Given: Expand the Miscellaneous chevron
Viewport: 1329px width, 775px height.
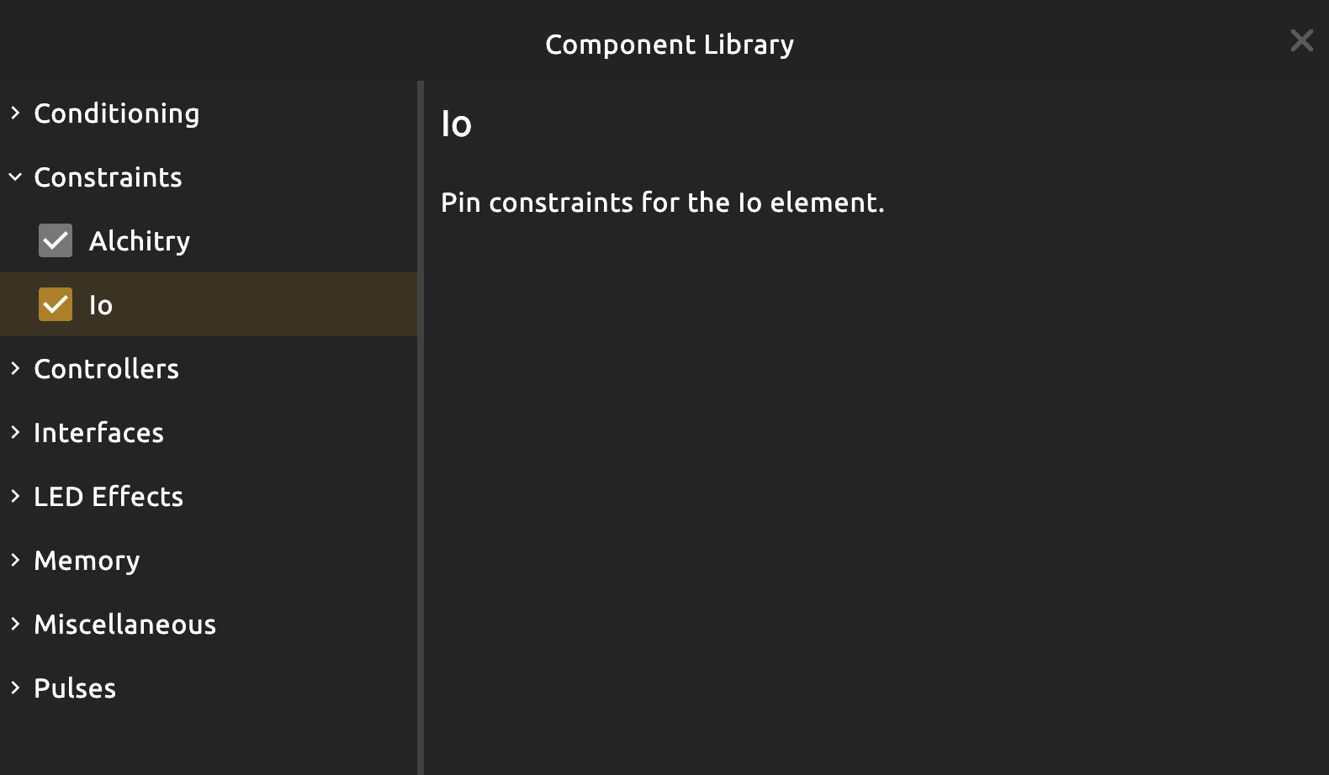Looking at the screenshot, I should click(x=15, y=624).
